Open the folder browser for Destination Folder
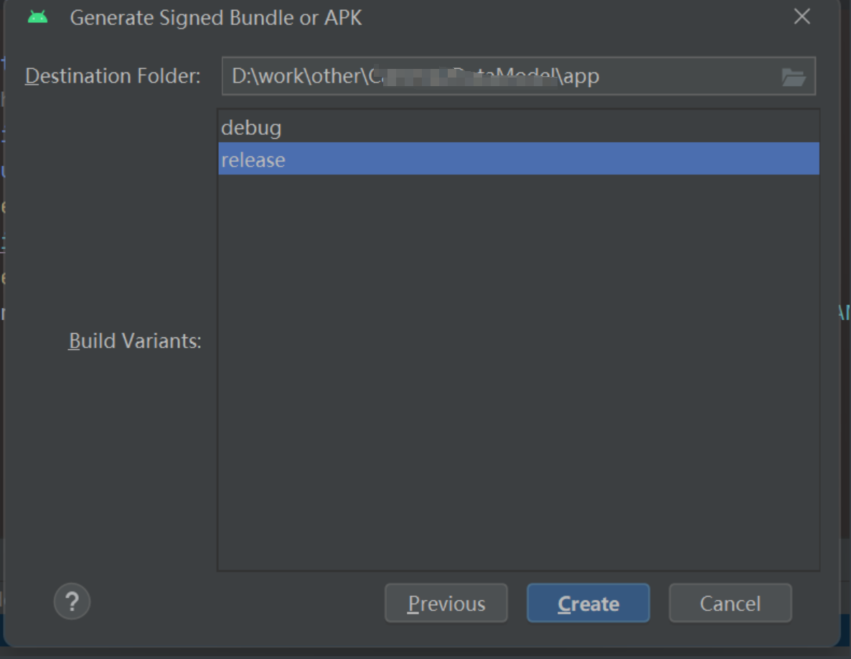The image size is (851, 659). coord(793,77)
